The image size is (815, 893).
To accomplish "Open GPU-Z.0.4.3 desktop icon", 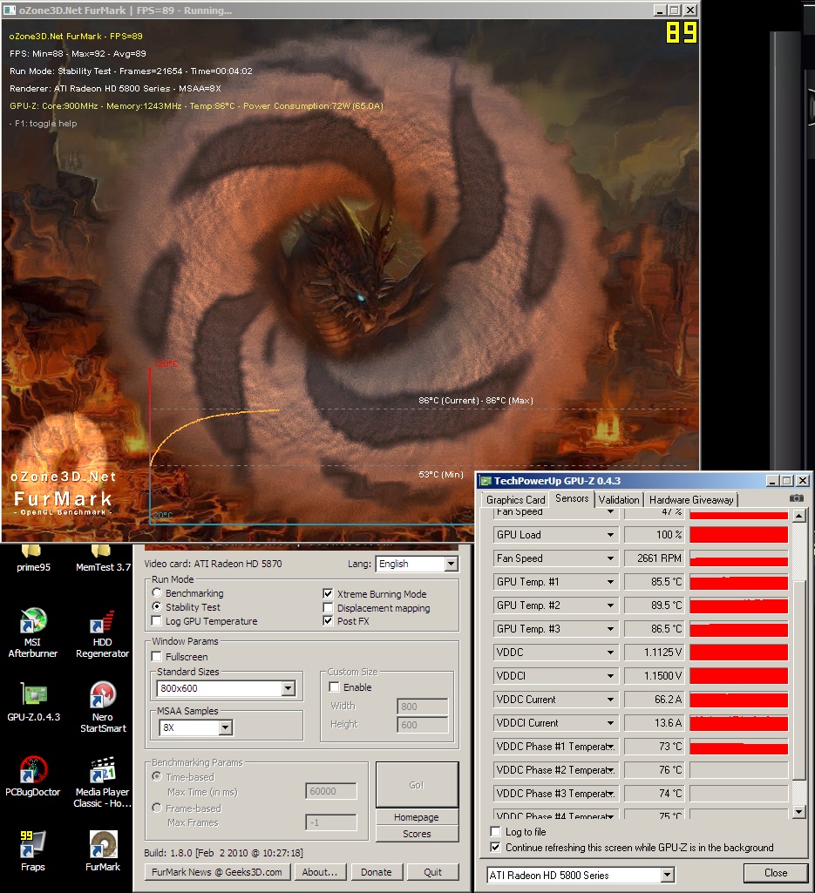I will click(33, 701).
